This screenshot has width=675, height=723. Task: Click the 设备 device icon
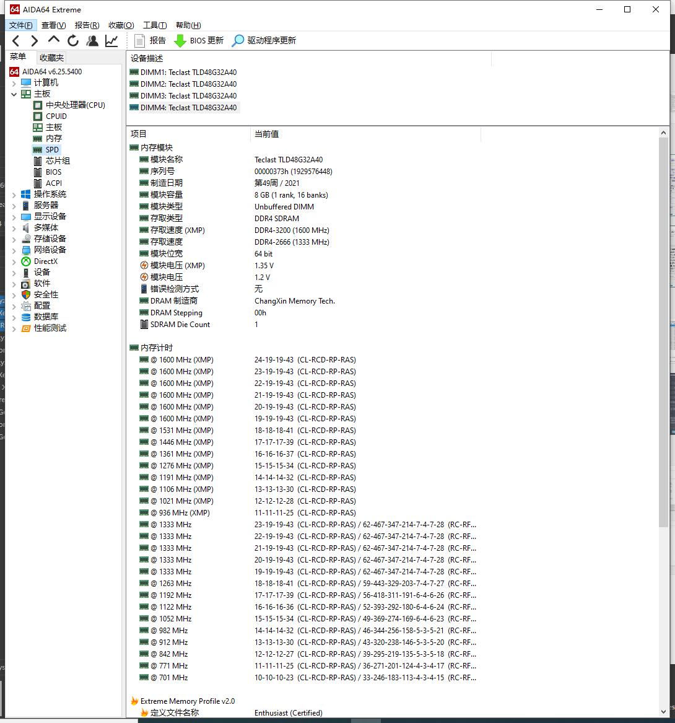tap(26, 273)
